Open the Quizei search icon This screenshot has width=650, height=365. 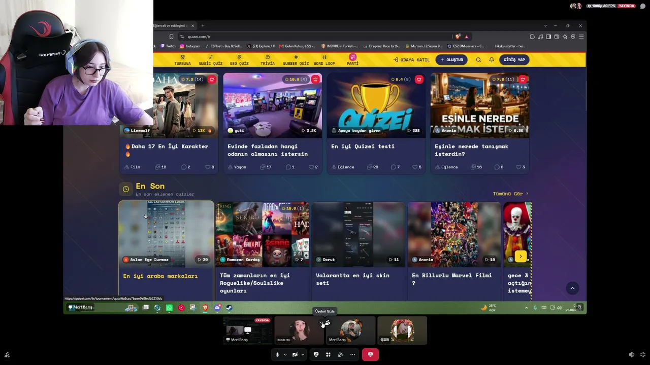(478, 60)
